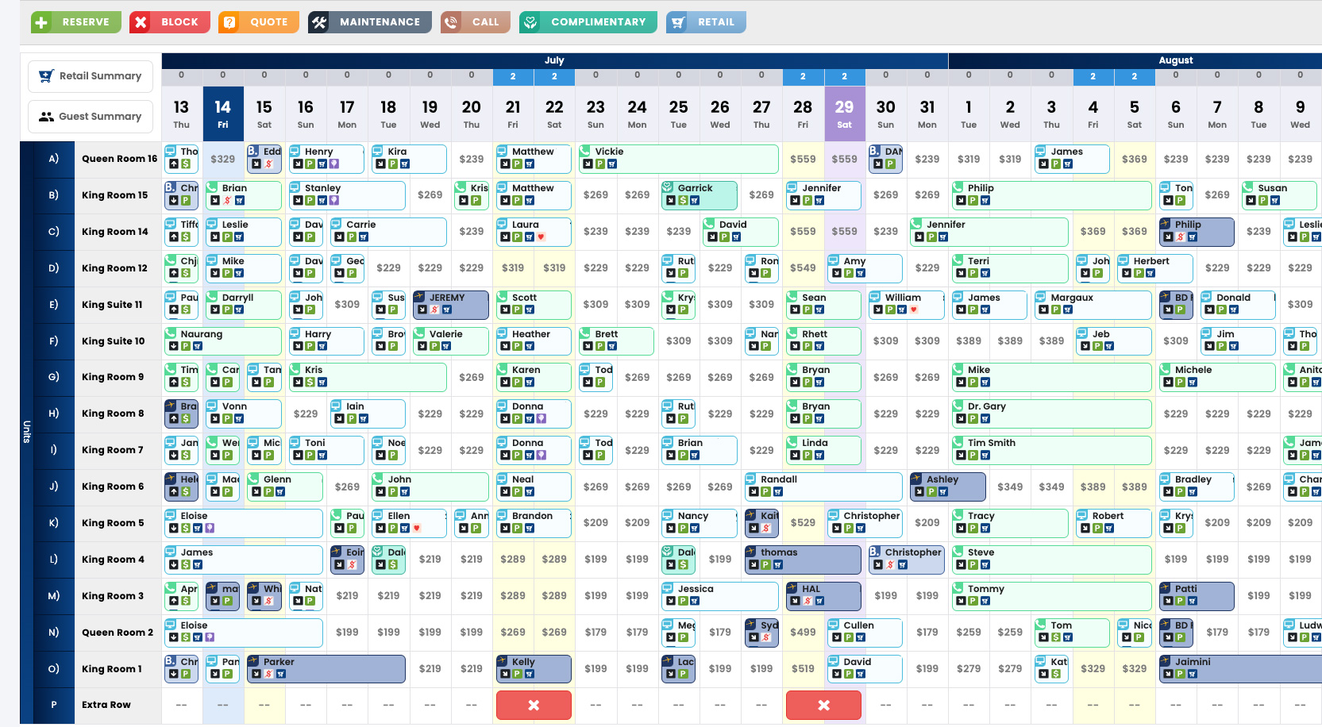Select the Friday July 21 date header

(x=513, y=113)
